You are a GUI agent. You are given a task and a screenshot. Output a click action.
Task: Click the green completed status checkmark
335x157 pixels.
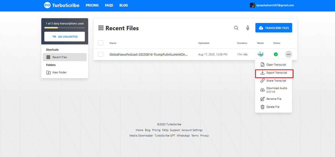tap(276, 54)
